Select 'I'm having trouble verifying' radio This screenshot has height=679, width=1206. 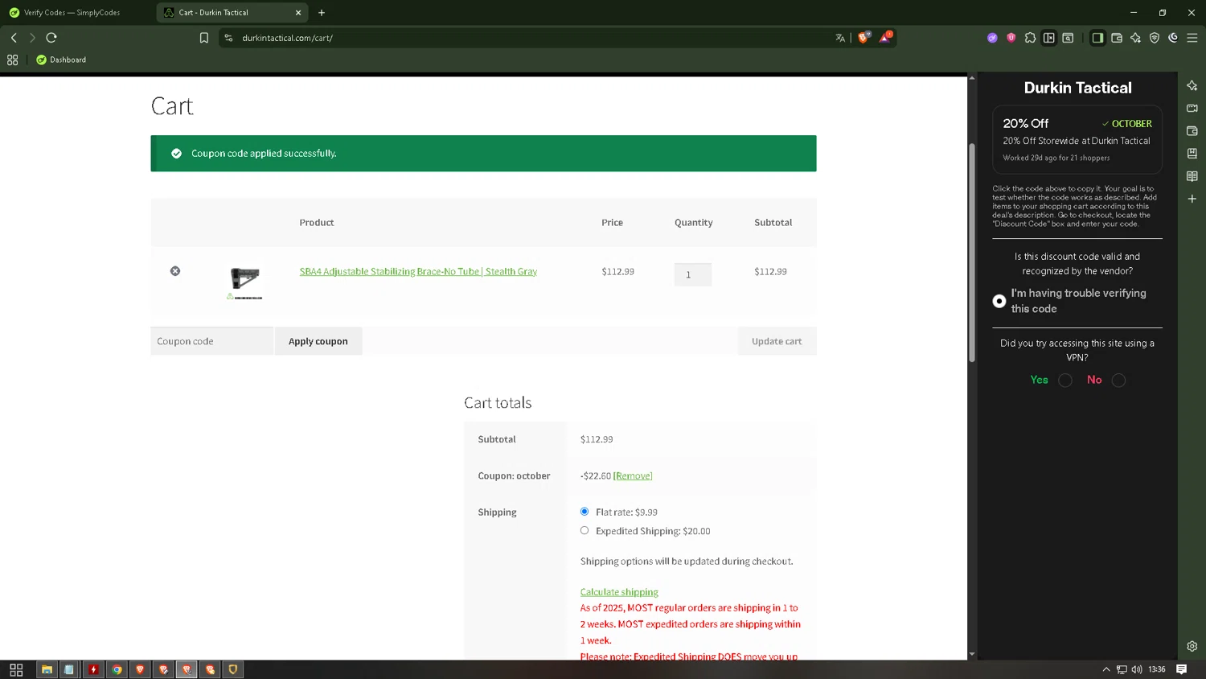999,301
